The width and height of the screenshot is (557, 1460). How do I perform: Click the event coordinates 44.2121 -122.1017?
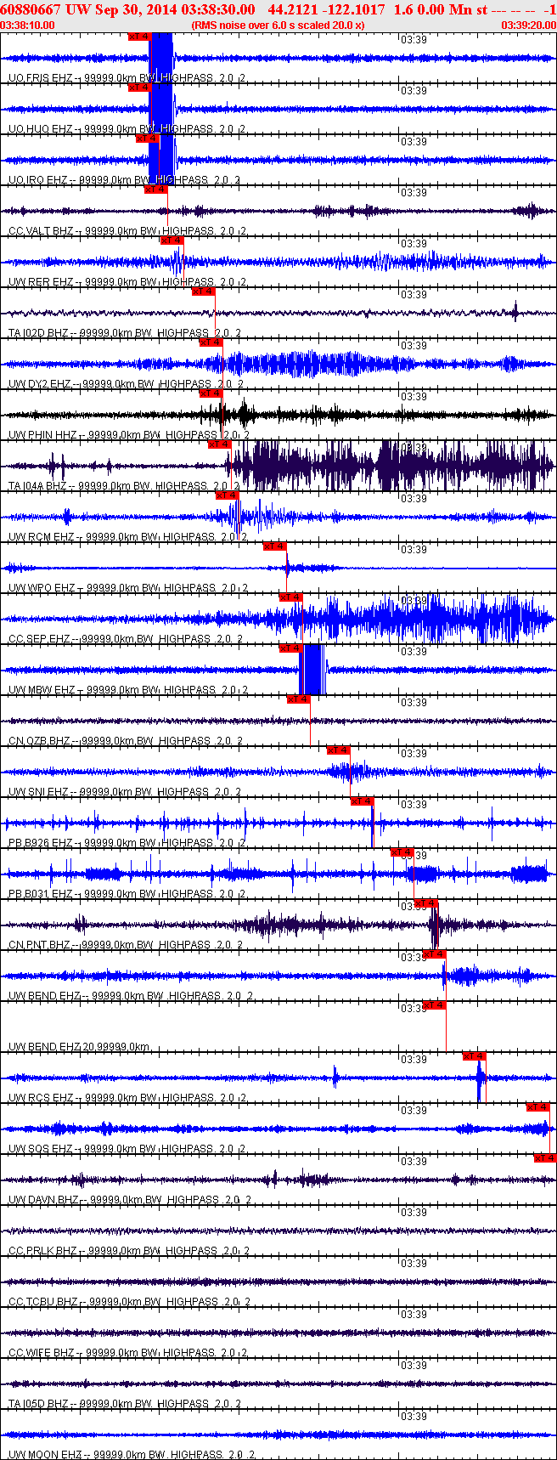coord(326,9)
